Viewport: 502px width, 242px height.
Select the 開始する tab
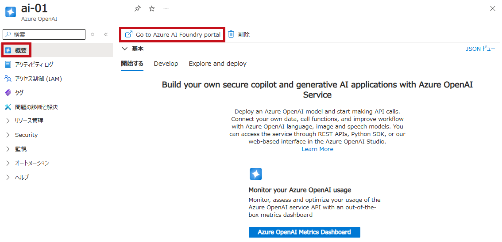132,64
